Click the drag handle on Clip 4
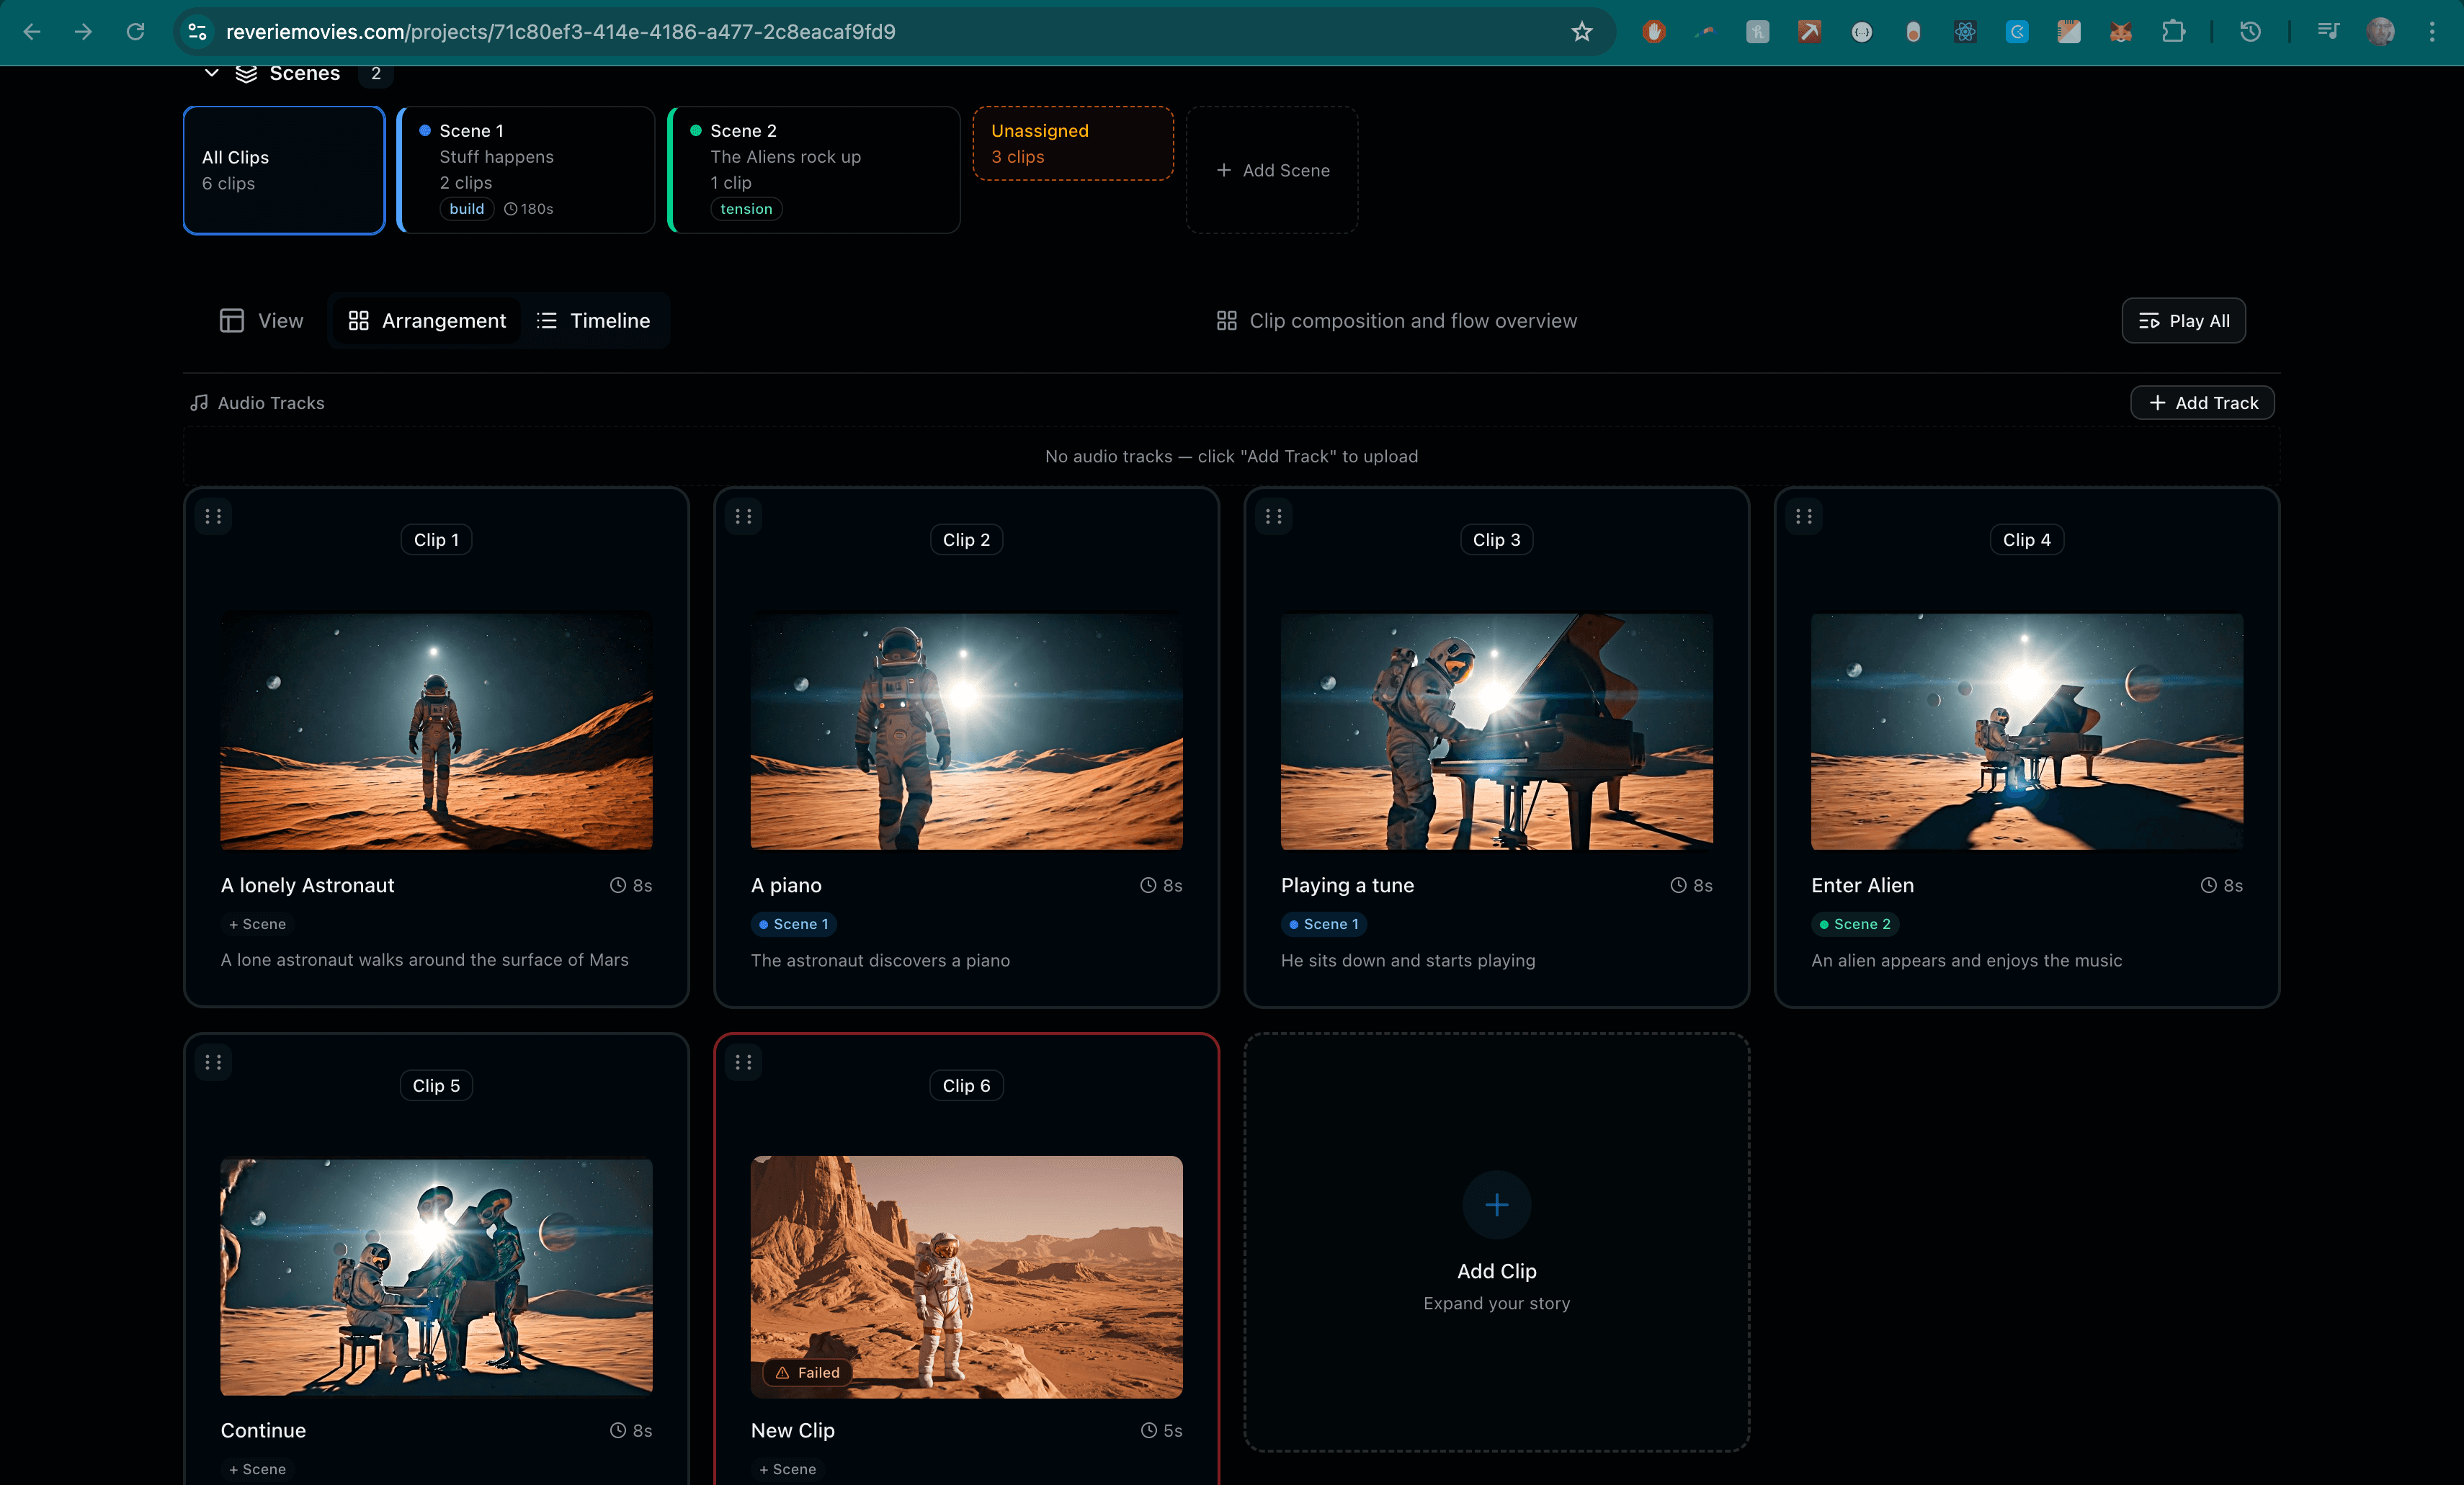2464x1485 pixels. [1803, 516]
